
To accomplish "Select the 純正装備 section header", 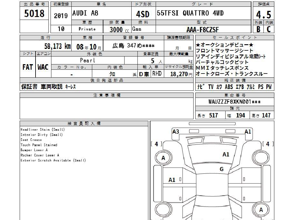I will point(235,80).
